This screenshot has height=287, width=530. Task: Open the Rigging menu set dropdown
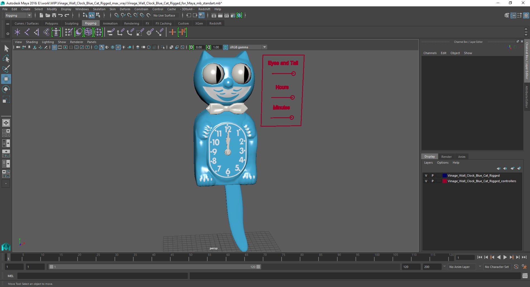(x=18, y=15)
